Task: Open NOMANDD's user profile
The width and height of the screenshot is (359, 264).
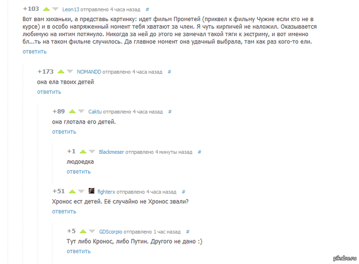Action: (89, 72)
